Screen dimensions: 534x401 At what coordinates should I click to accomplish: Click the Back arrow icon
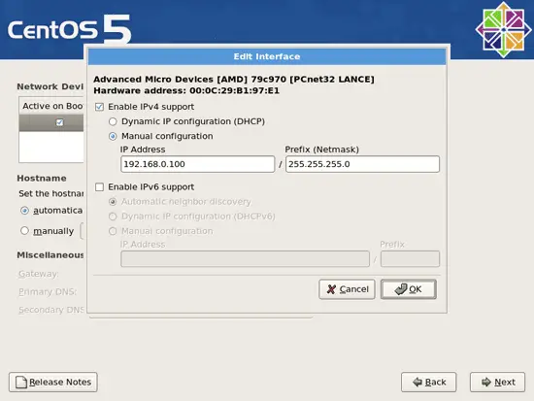pyautogui.click(x=417, y=382)
